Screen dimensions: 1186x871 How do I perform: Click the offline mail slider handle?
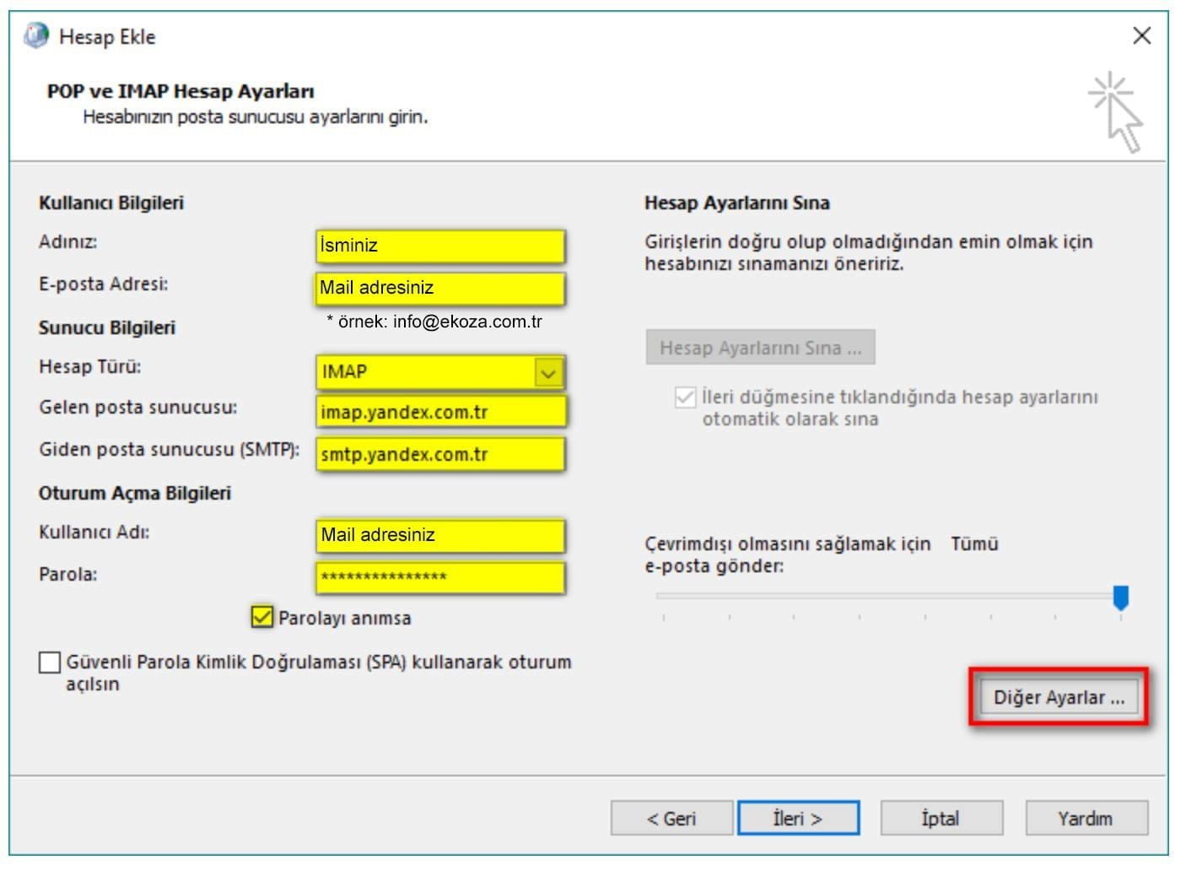(x=1120, y=598)
